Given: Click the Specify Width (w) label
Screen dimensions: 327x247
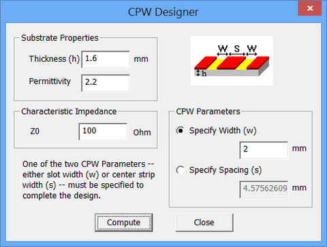Looking at the screenshot, I should pos(223,131).
